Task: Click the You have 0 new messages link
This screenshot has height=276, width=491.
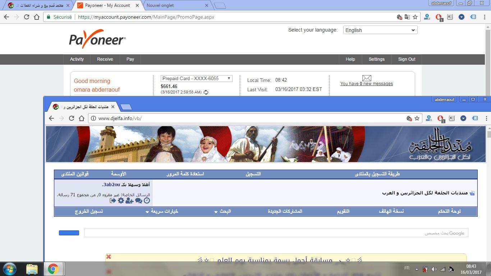Action: click(x=367, y=84)
